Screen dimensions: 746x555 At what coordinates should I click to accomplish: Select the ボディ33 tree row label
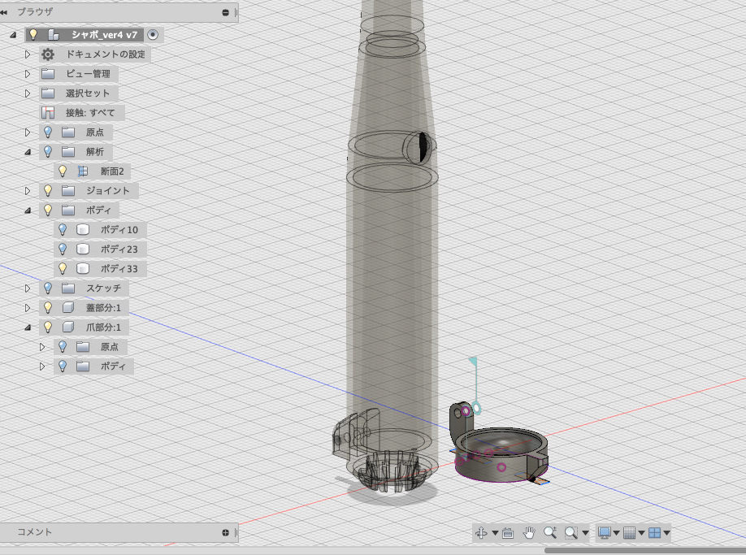point(119,269)
